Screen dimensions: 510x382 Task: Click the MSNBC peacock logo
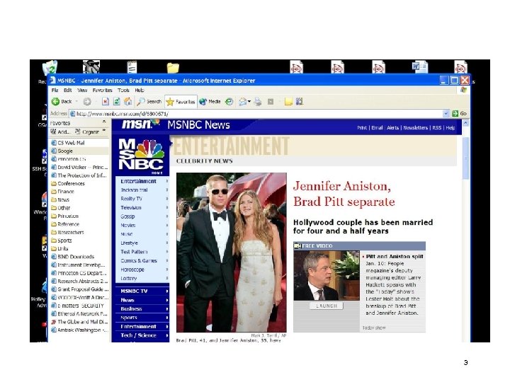tap(141, 156)
